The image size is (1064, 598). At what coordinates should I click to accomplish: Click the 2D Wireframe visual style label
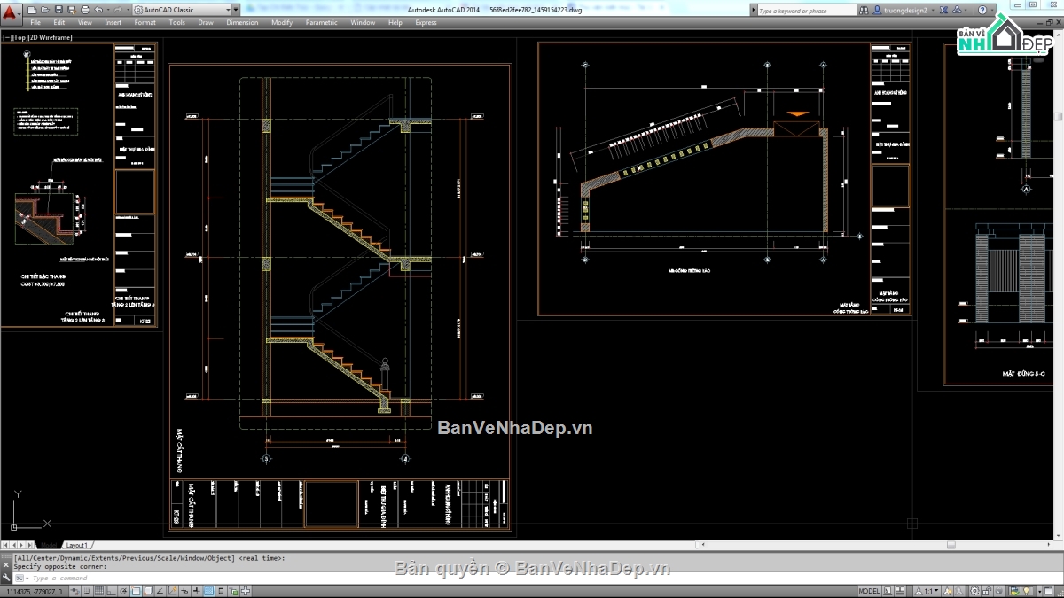click(52, 37)
